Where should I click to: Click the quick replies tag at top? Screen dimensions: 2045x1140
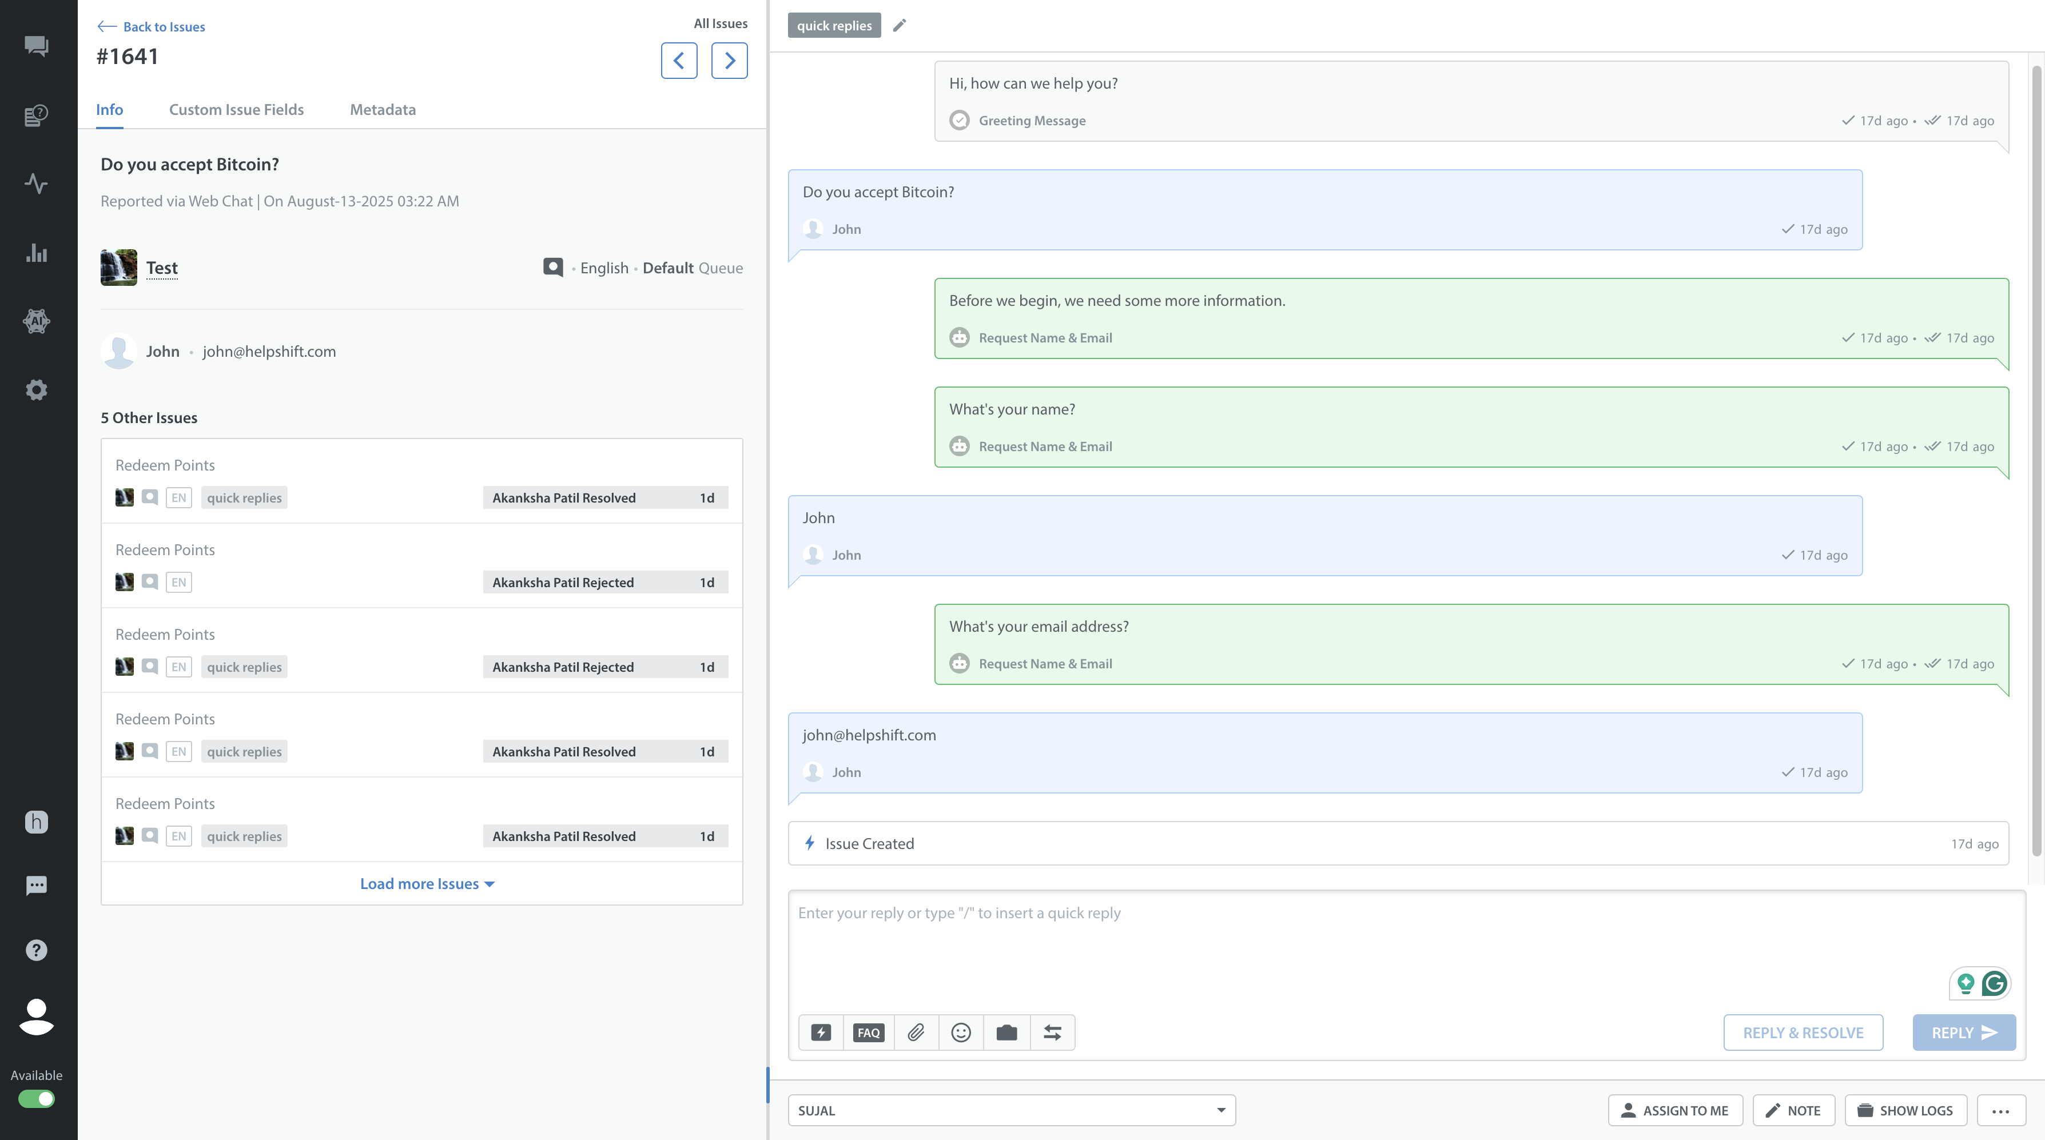[834, 25]
